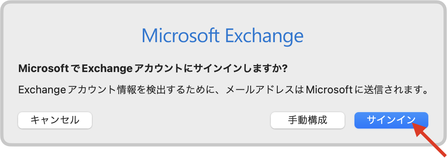Image resolution: width=448 pixels, height=158 pixels.
Task: Dismiss the dialog with キャンセル
Action: (x=55, y=120)
